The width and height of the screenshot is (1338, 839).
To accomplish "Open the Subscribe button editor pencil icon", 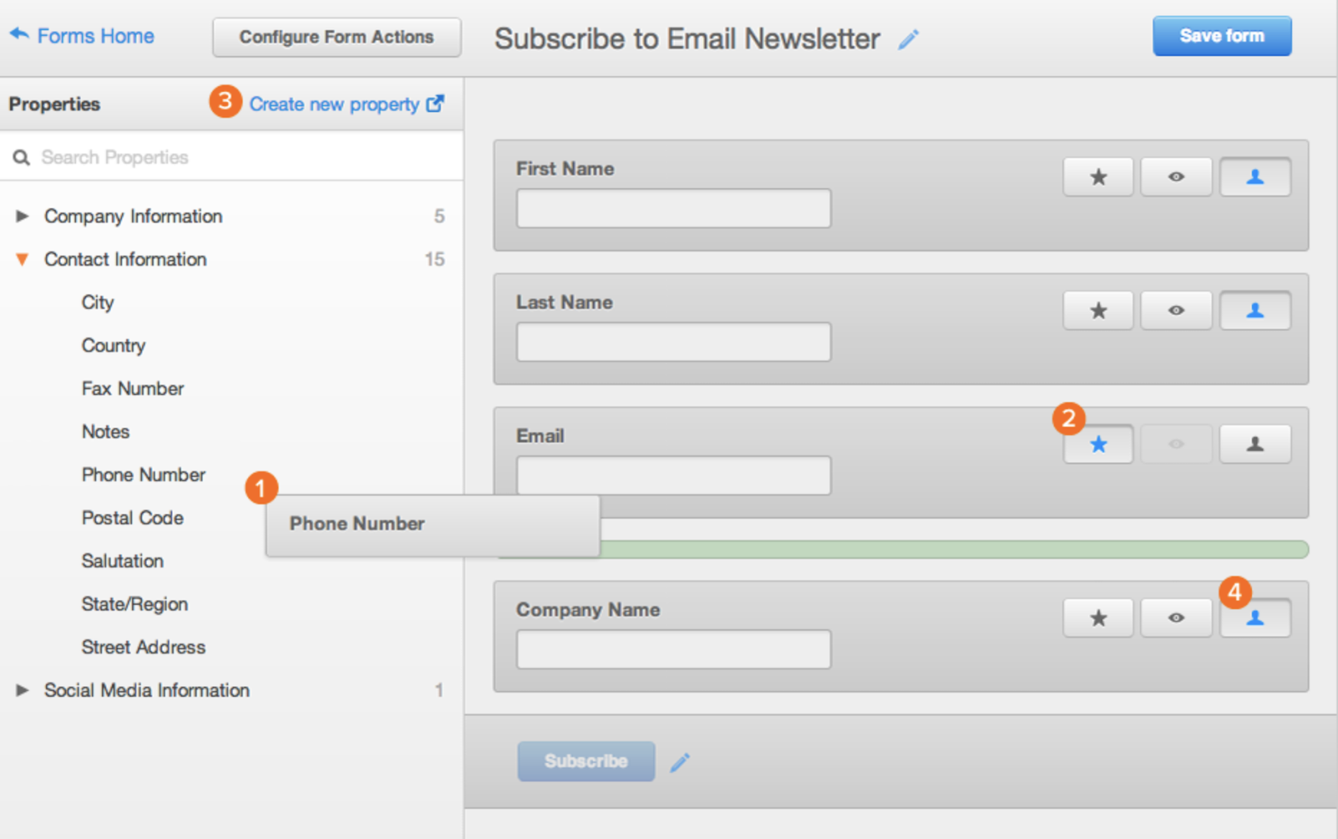I will pyautogui.click(x=681, y=761).
